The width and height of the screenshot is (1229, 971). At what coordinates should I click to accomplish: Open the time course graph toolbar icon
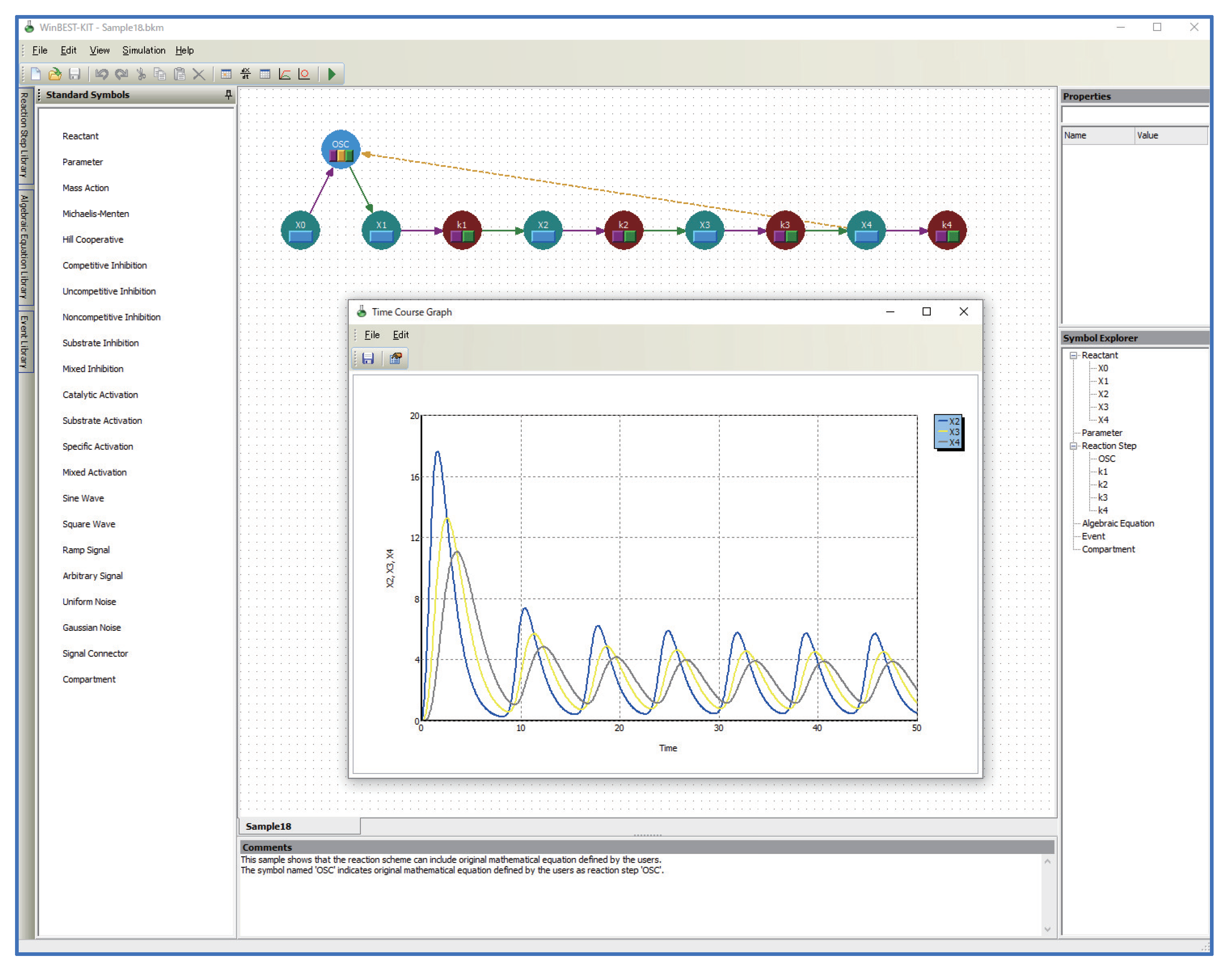point(285,74)
